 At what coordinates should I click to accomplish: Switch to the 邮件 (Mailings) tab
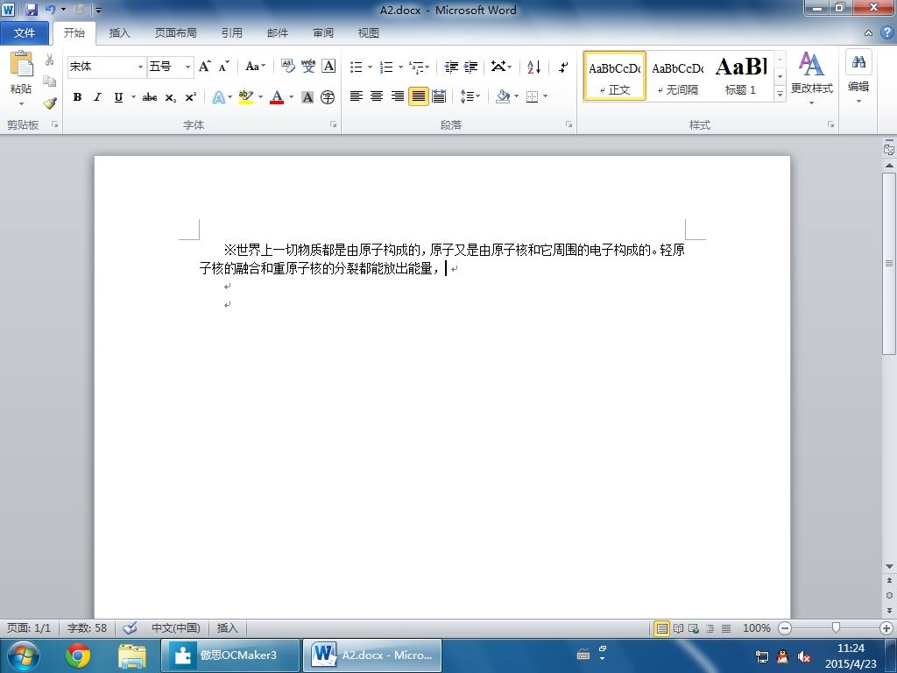pyautogui.click(x=278, y=33)
